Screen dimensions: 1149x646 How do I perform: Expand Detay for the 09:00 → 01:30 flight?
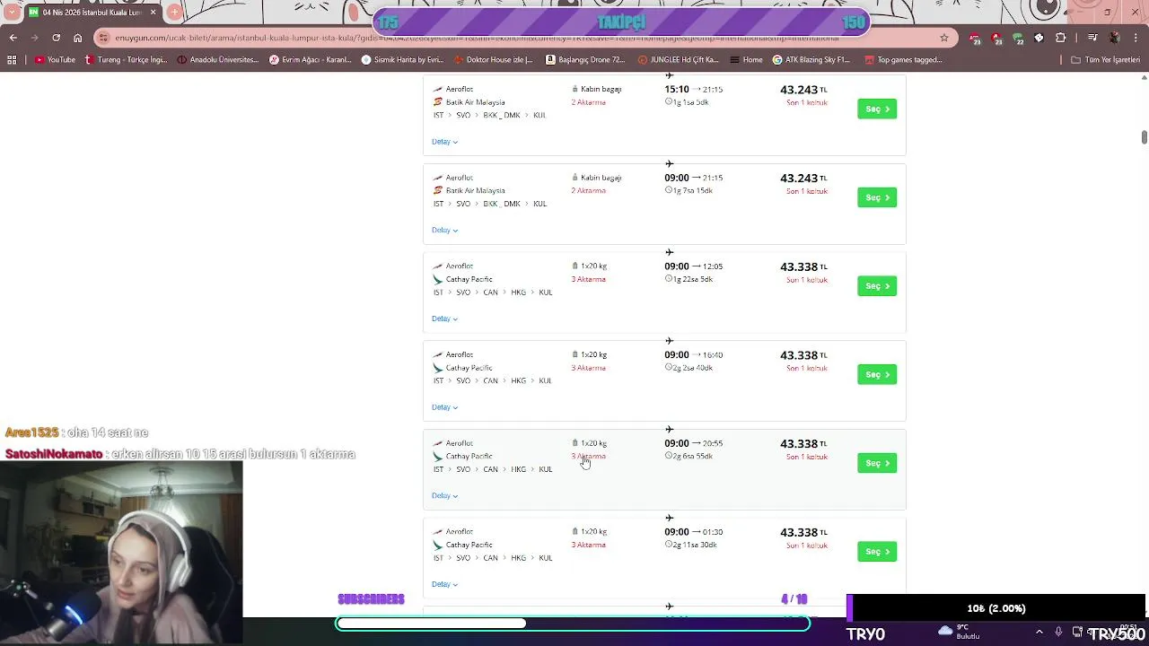point(444,584)
